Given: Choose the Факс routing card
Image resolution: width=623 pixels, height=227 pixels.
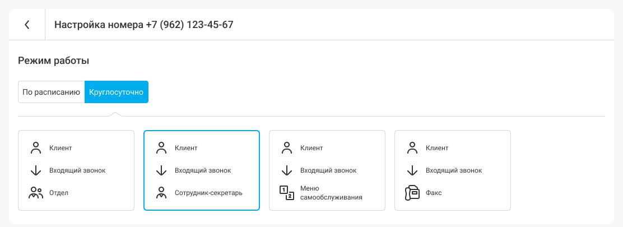Looking at the screenshot, I should point(453,170).
